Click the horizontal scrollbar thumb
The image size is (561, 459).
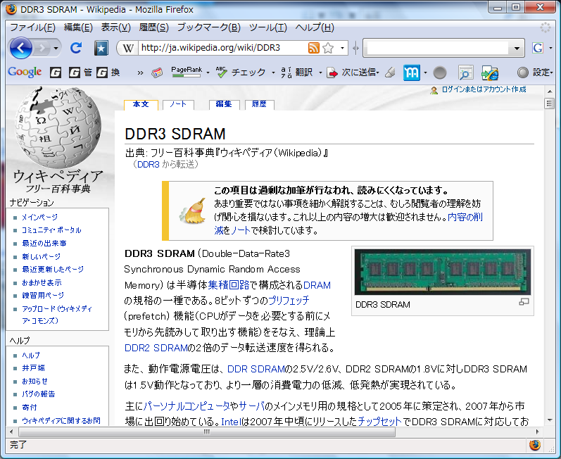pyautogui.click(x=207, y=432)
